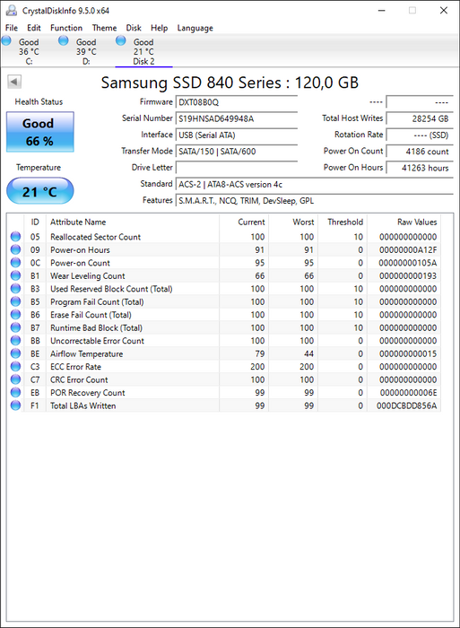Click status icon of CRC Error Count row

pos(15,379)
